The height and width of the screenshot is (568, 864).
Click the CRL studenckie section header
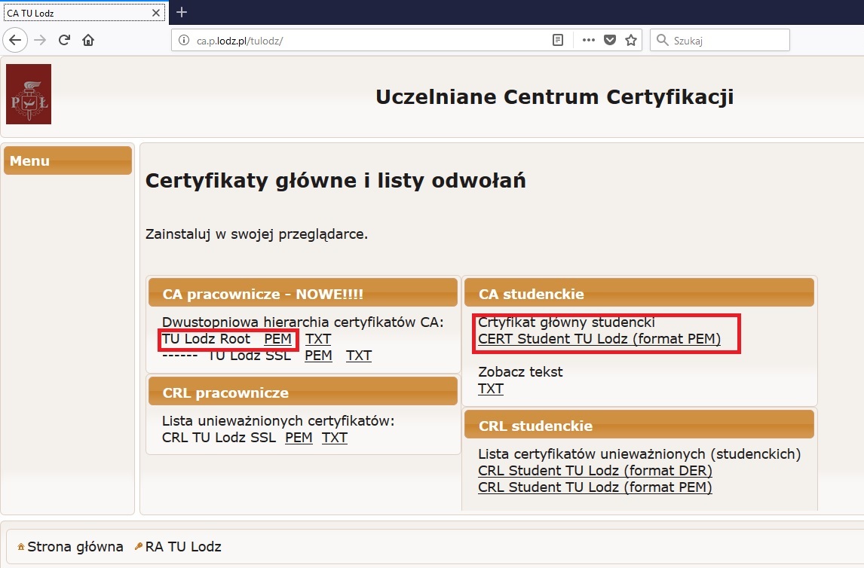tap(639, 425)
